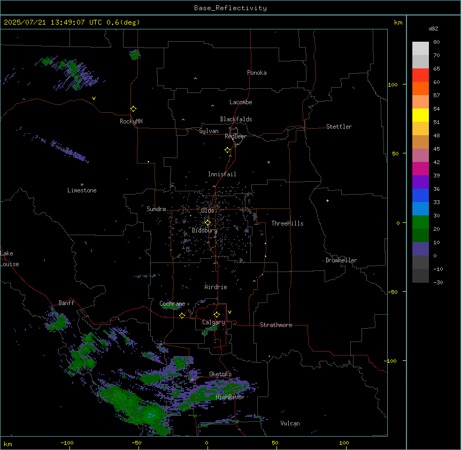Click the yellow V marker northeast of Calgary
The image size is (461, 450).
click(229, 312)
